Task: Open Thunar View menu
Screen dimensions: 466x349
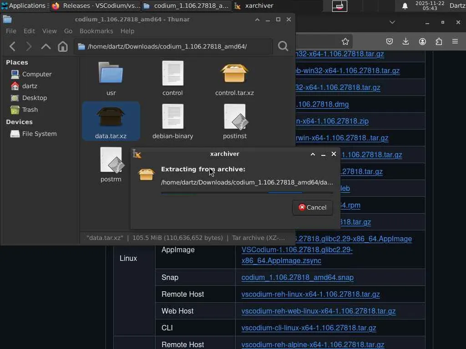Action: click(x=49, y=31)
